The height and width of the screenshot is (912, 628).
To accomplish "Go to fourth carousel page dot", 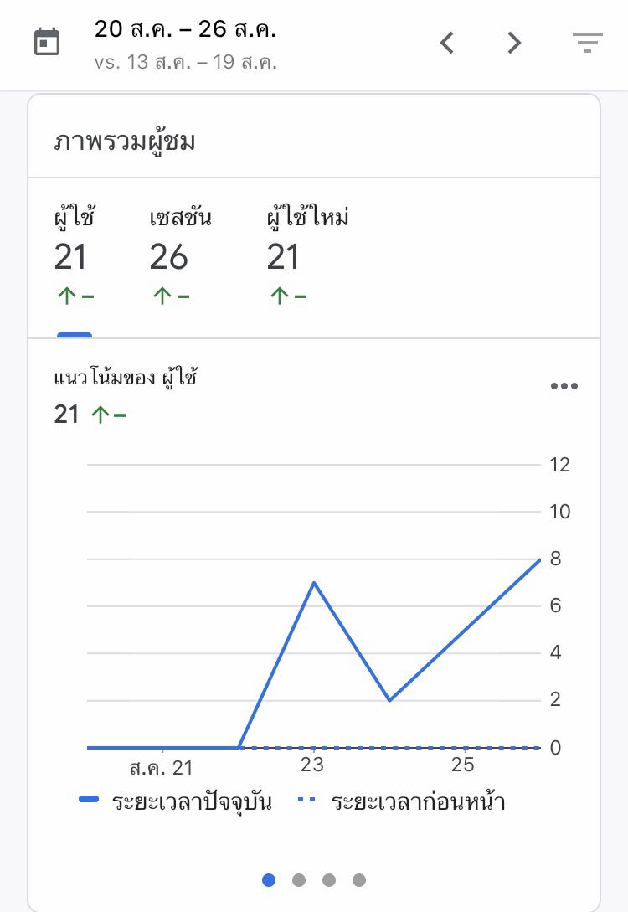I will click(359, 880).
